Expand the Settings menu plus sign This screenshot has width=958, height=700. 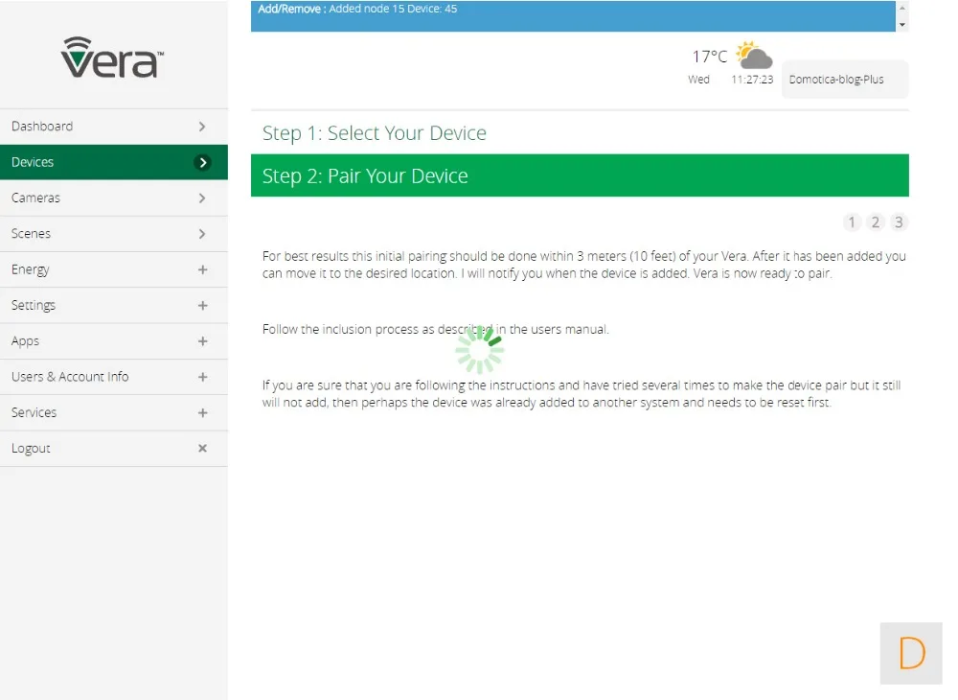pyautogui.click(x=203, y=305)
